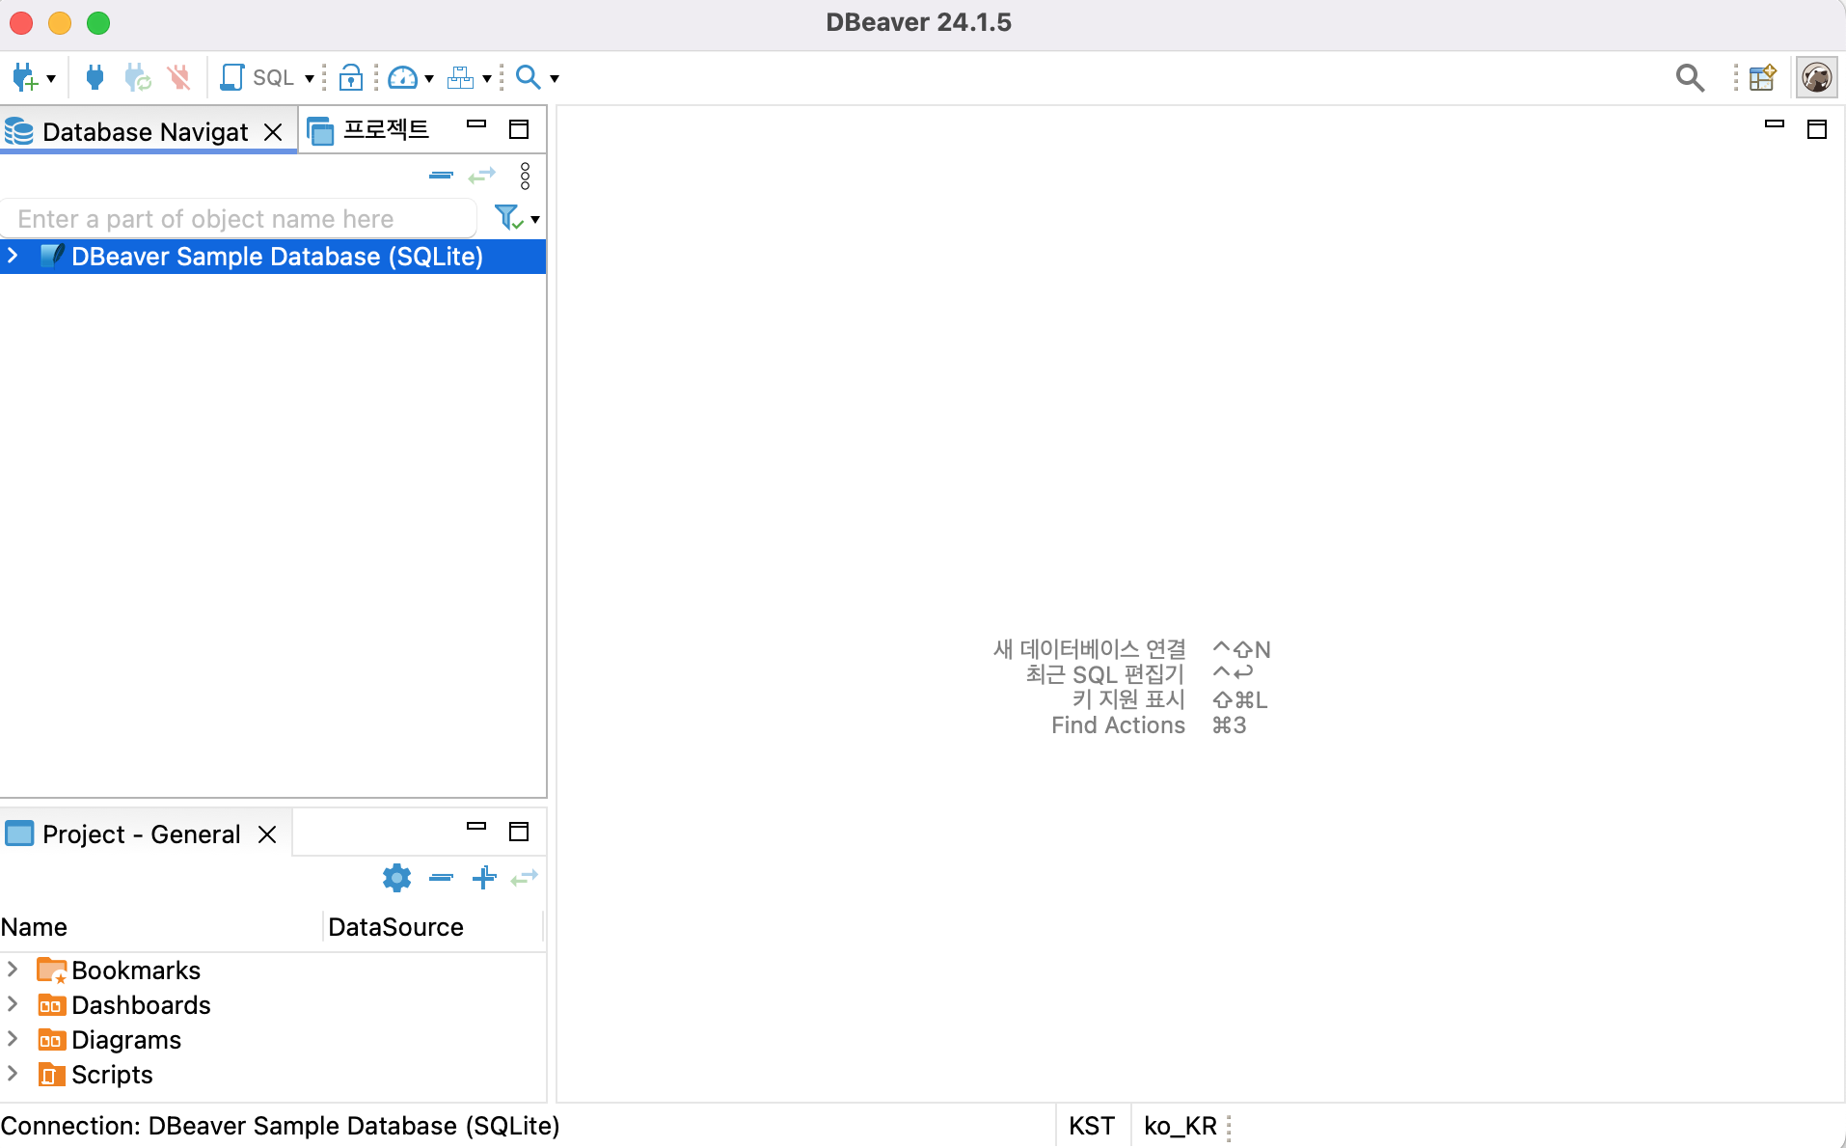Click the '새 데이터베이스 연결' hint text
Viewport: 1846px width, 1148px height.
click(x=1090, y=649)
